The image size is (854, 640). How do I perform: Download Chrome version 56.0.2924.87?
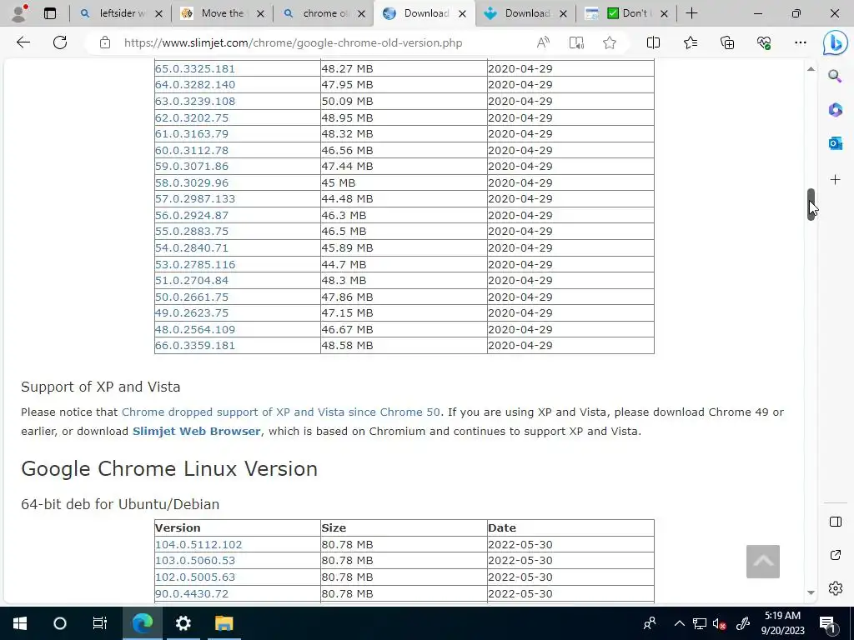tap(192, 216)
